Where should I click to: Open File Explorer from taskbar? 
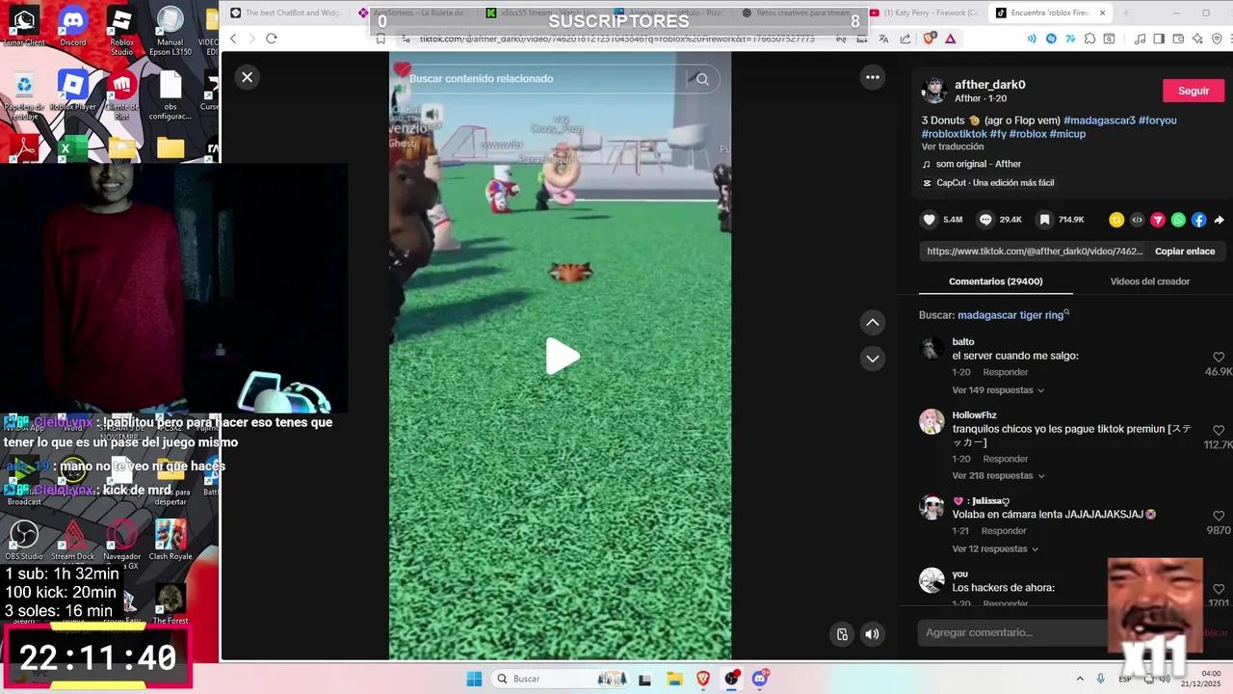coord(674,679)
